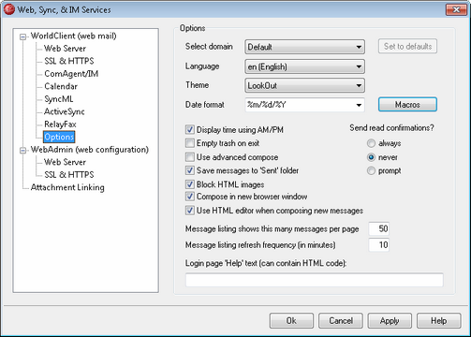
Task: Uncheck Block HTML images
Action: 190,184
